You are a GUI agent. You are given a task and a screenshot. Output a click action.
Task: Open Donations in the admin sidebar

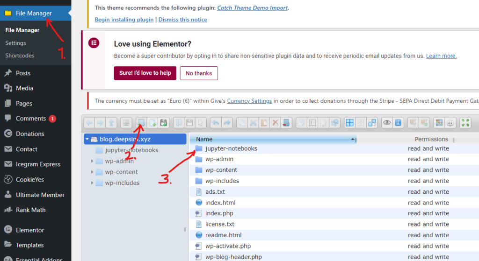30,134
